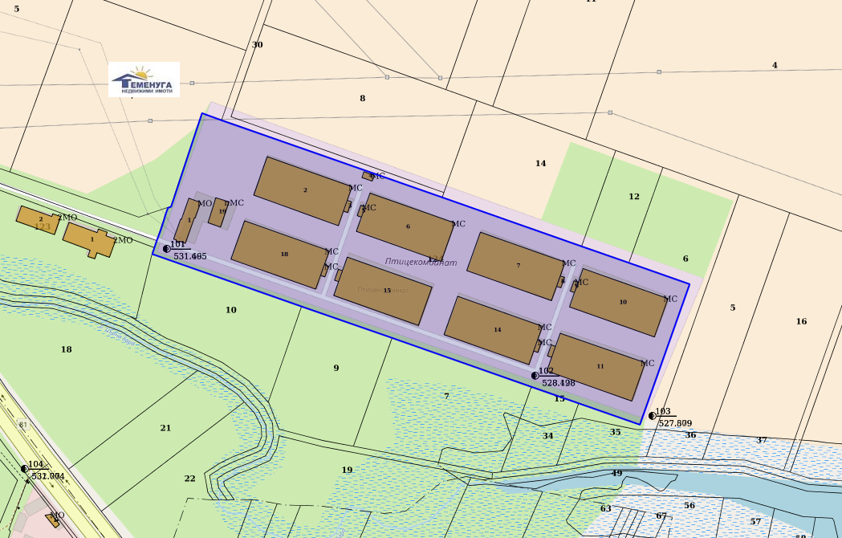Click building 10 near the eastern edge

619,303
